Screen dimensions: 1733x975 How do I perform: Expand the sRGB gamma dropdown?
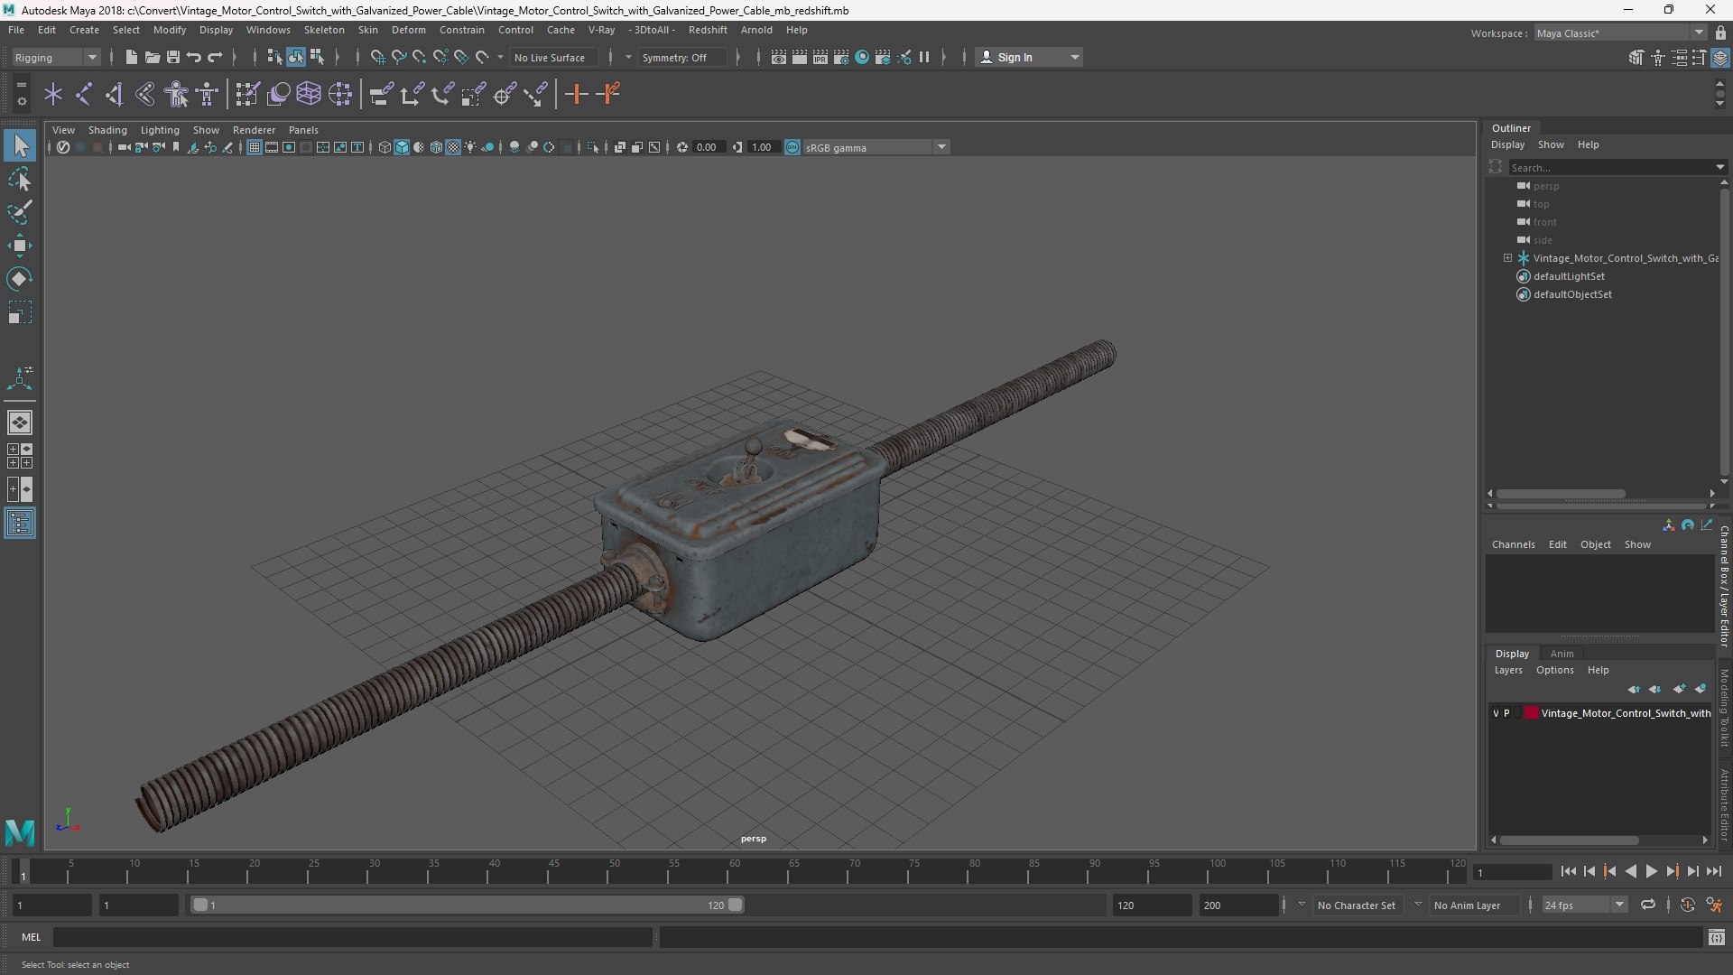pos(941,147)
